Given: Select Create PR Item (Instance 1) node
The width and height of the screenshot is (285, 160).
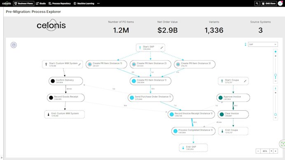Looking at the screenshot, I should click(106, 64).
